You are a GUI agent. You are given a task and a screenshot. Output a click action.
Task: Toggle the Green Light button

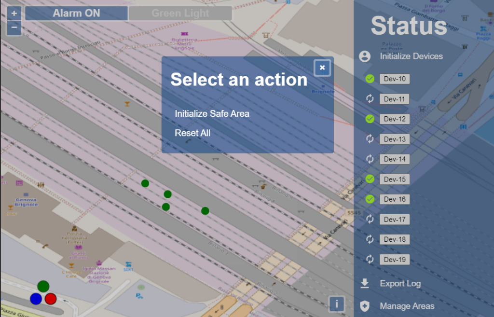(180, 13)
